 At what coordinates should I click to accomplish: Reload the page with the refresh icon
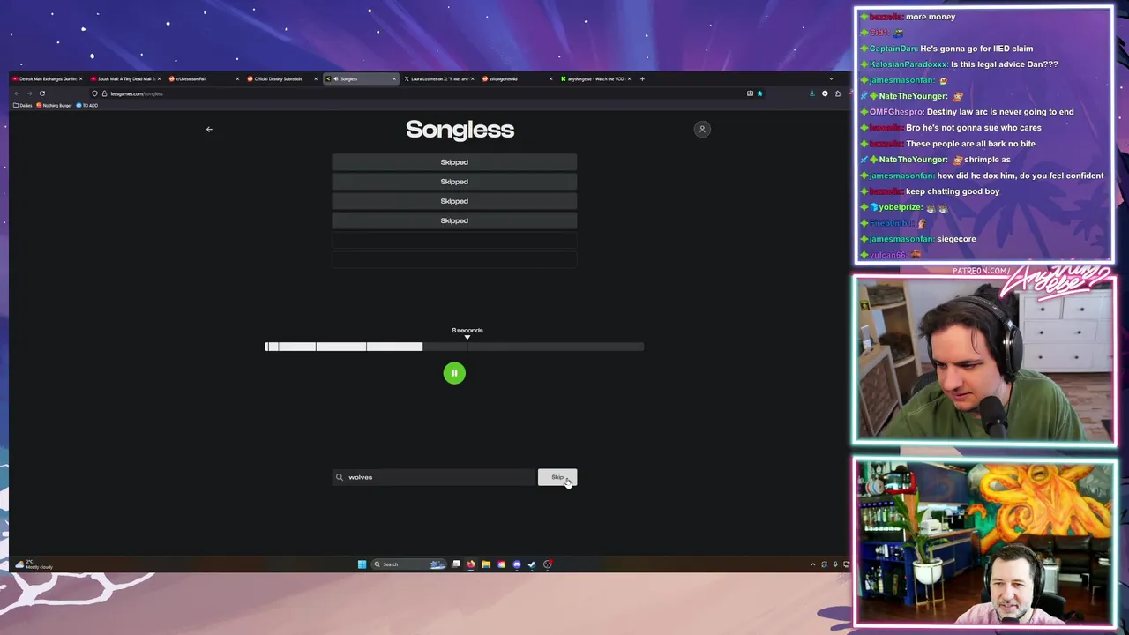coord(41,93)
